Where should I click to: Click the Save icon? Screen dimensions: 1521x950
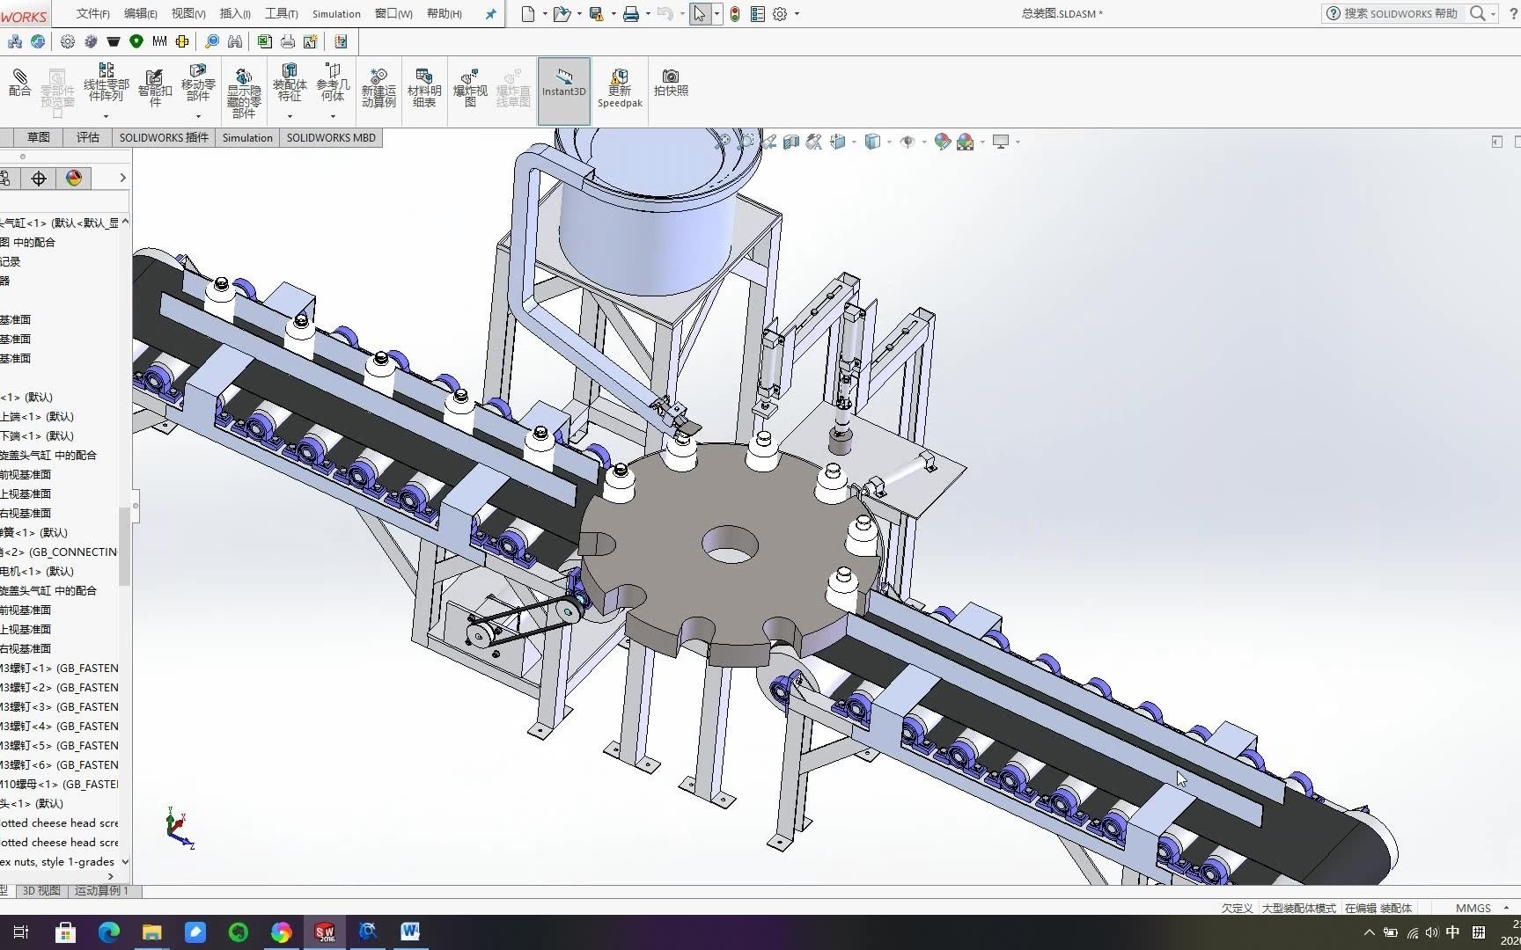click(x=596, y=14)
